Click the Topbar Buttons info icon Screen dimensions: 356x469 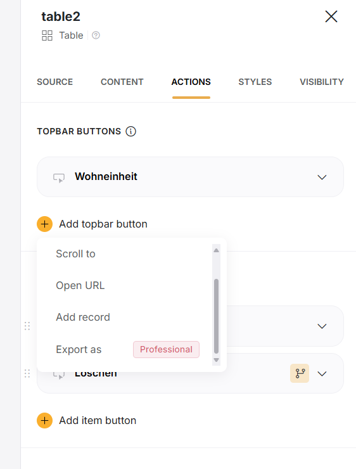130,131
